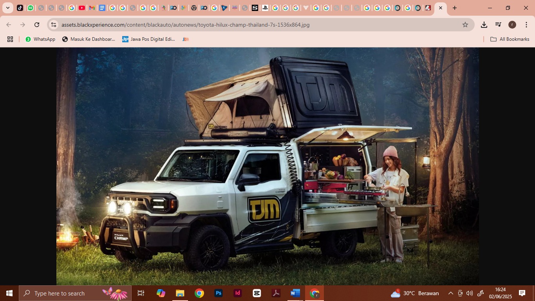Launch InDesign from taskbar

tap(238, 293)
